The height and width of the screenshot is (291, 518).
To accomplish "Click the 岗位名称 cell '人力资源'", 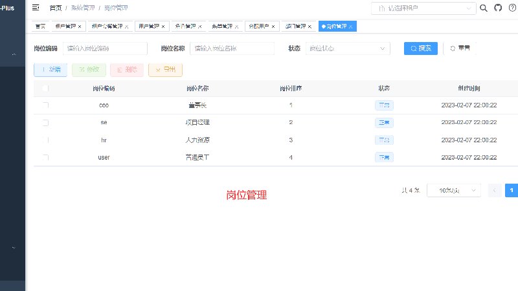I will click(x=197, y=140).
